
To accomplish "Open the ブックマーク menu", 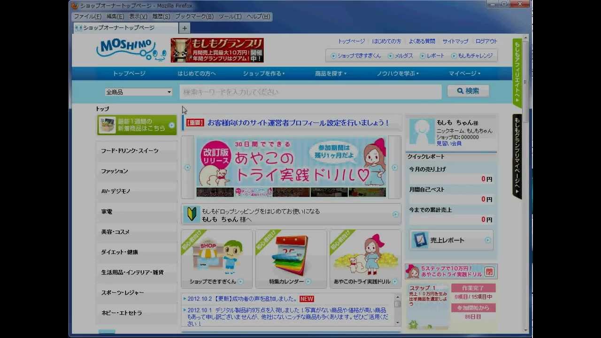I will tap(194, 16).
